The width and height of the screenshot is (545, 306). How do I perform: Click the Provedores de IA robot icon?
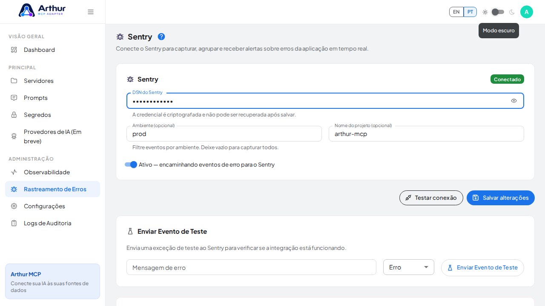pos(14,136)
